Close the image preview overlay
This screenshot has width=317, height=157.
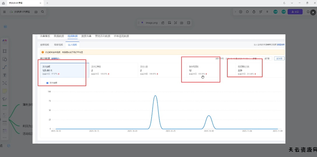[x=313, y=12]
